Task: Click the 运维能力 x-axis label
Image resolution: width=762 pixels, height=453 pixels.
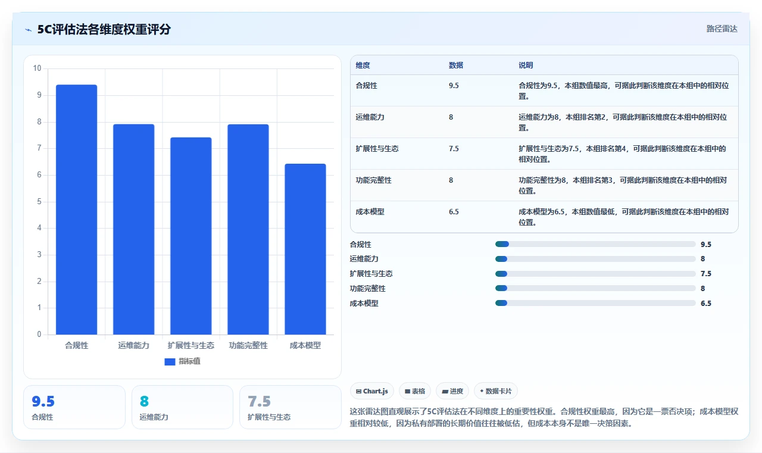Action: pos(134,345)
